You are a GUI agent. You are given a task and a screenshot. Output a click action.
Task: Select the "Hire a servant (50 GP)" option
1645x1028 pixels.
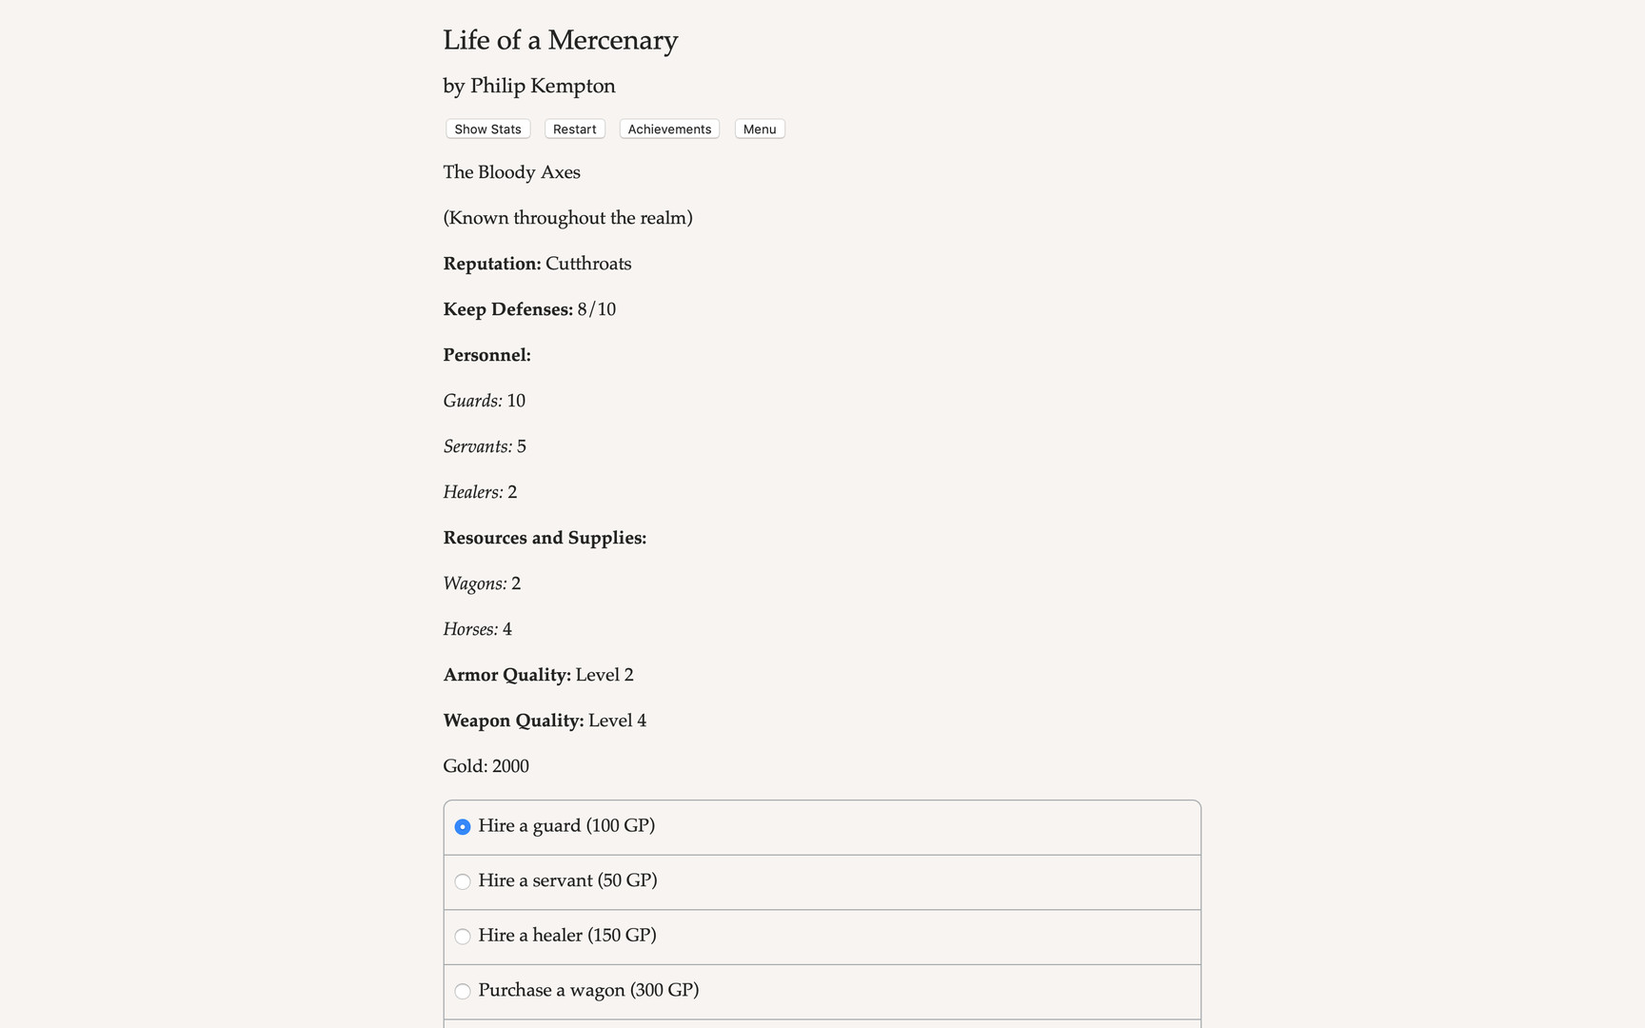(x=463, y=881)
